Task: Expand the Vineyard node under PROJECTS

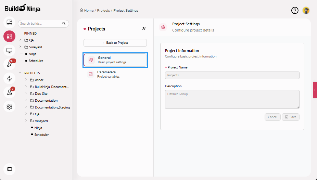Action: pos(26,121)
